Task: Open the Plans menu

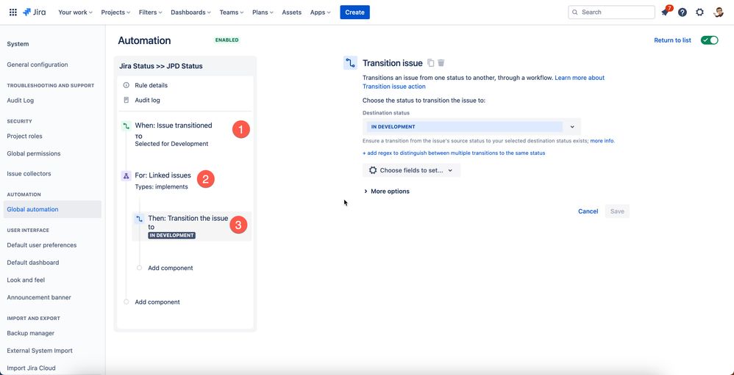Action: point(263,12)
